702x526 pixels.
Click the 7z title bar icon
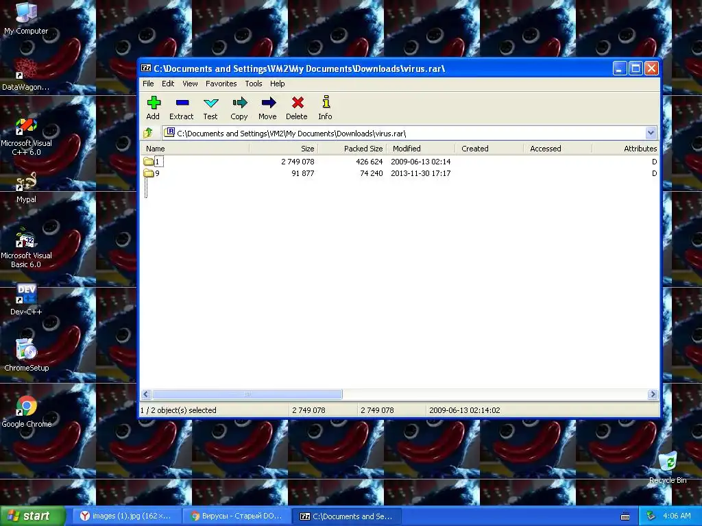[x=146, y=68]
